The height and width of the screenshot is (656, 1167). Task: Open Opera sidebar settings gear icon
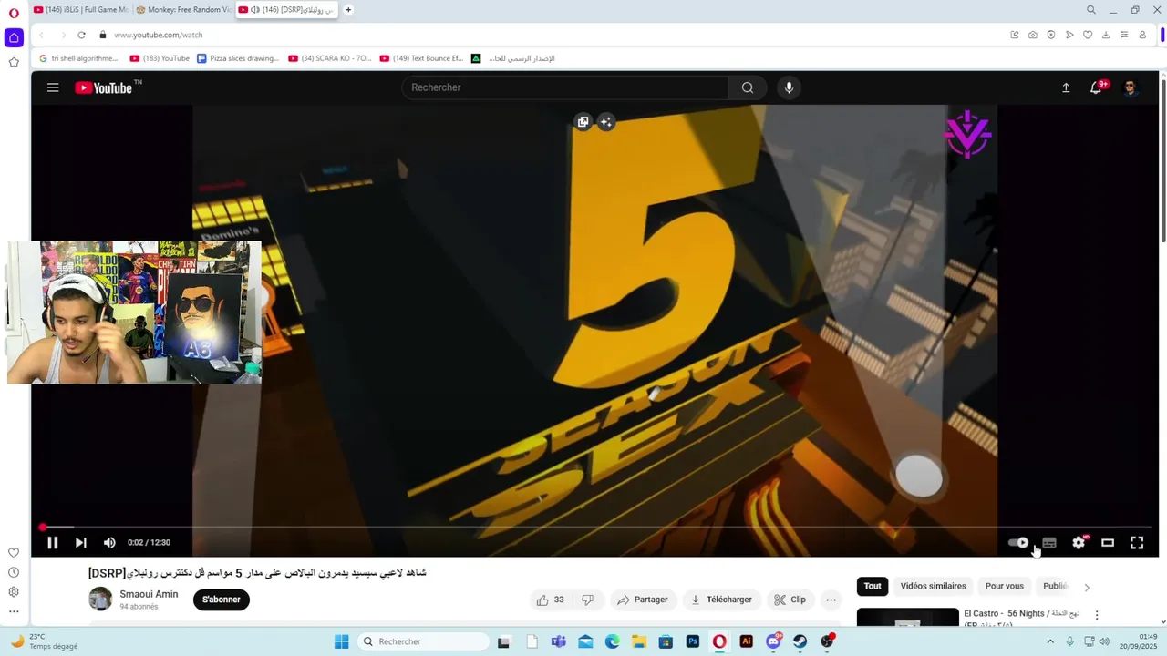(14, 592)
